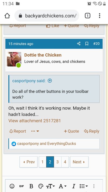Share post #20 using the share icon
The width and height of the screenshot is (108, 192).
click(79, 44)
